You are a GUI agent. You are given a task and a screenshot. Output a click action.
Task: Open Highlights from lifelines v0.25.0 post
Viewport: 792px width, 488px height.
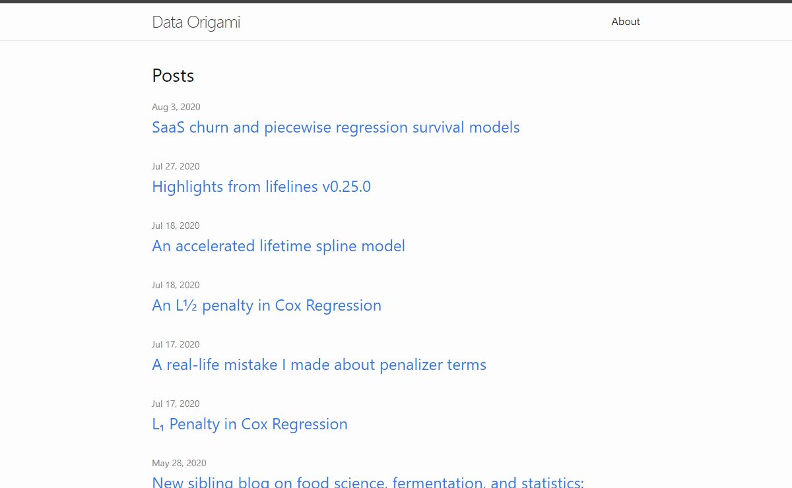[x=261, y=187]
